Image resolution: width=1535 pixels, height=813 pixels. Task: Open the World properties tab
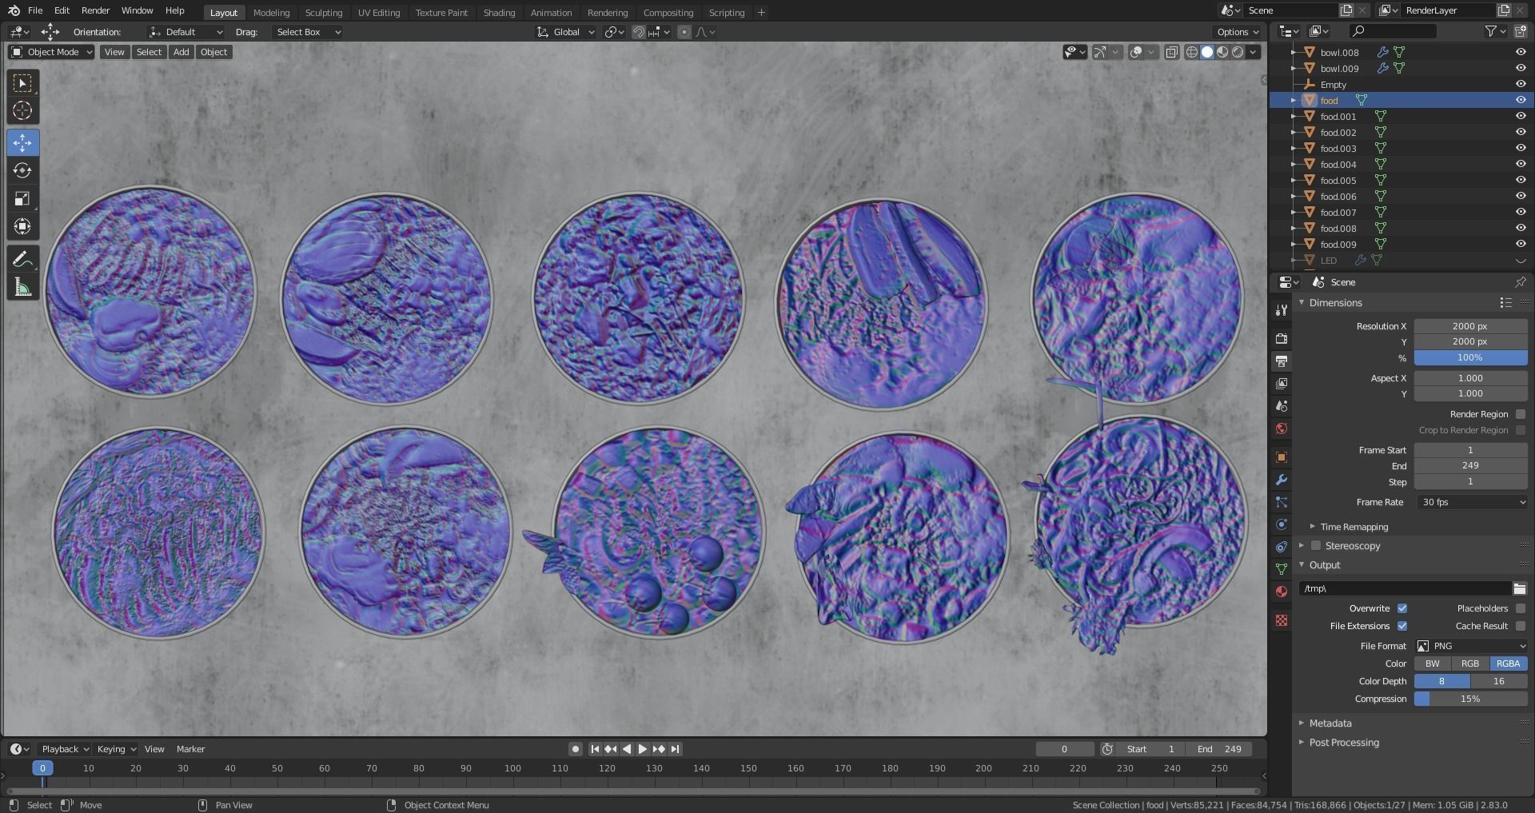click(1282, 428)
